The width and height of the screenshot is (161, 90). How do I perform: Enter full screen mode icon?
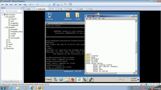62,4
